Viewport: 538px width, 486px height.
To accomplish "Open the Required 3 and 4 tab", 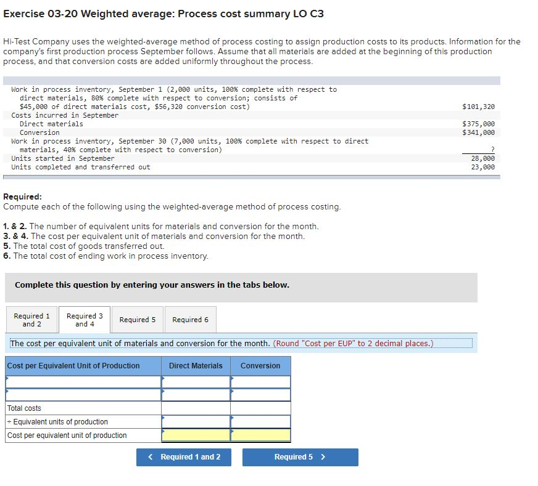I will 84,320.
